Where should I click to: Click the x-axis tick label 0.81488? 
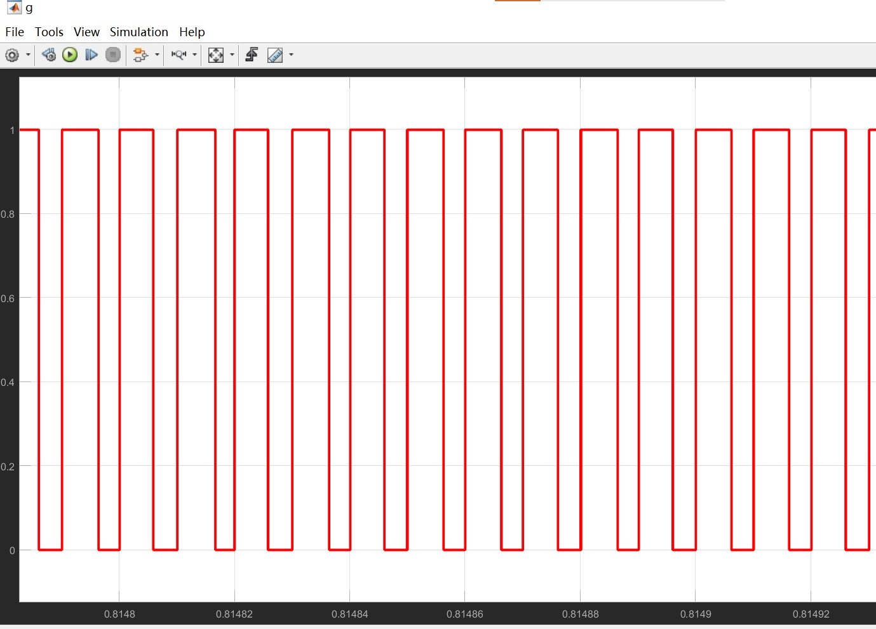pyautogui.click(x=581, y=614)
